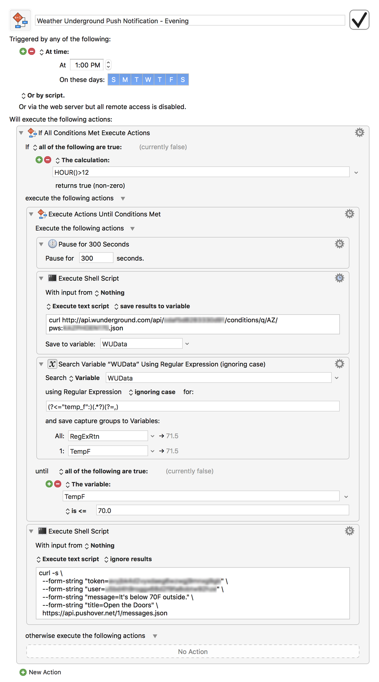Open gear menu for Search Variable action
Image resolution: width=379 pixels, height=682 pixels.
tap(340, 364)
